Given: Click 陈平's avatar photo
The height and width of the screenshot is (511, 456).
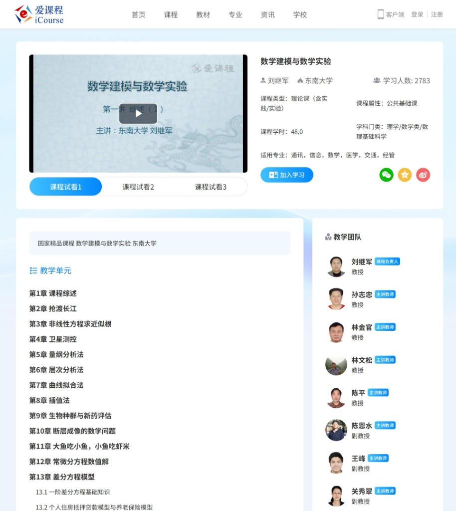Looking at the screenshot, I should pyautogui.click(x=336, y=398).
